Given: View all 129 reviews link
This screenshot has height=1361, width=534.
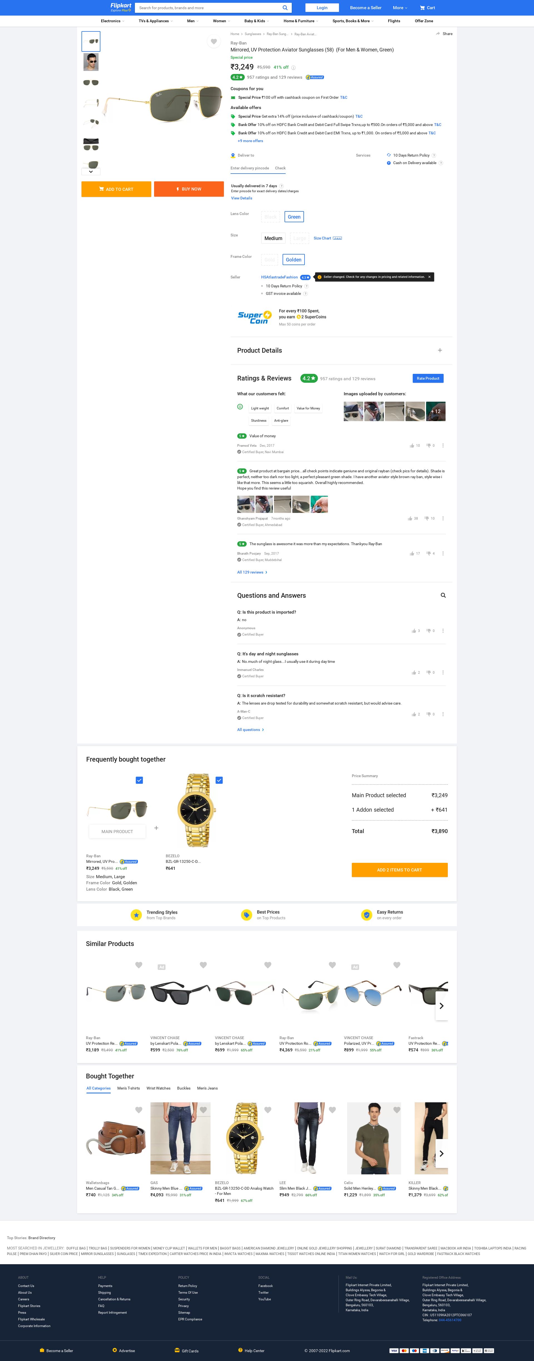Looking at the screenshot, I should [252, 572].
